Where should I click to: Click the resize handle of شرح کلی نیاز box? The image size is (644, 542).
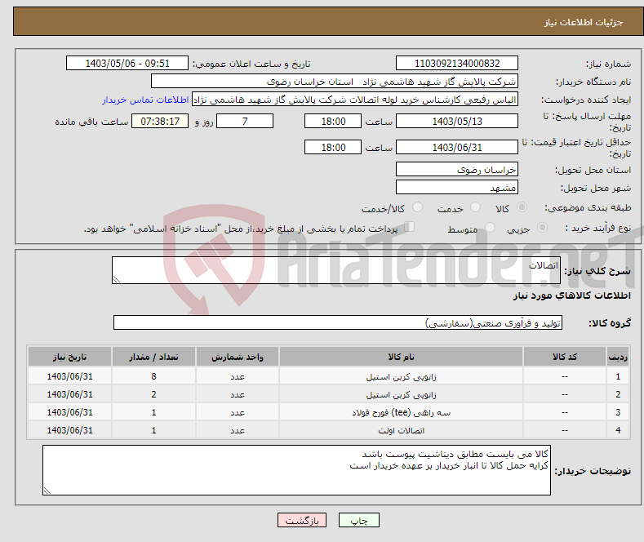tap(117, 280)
